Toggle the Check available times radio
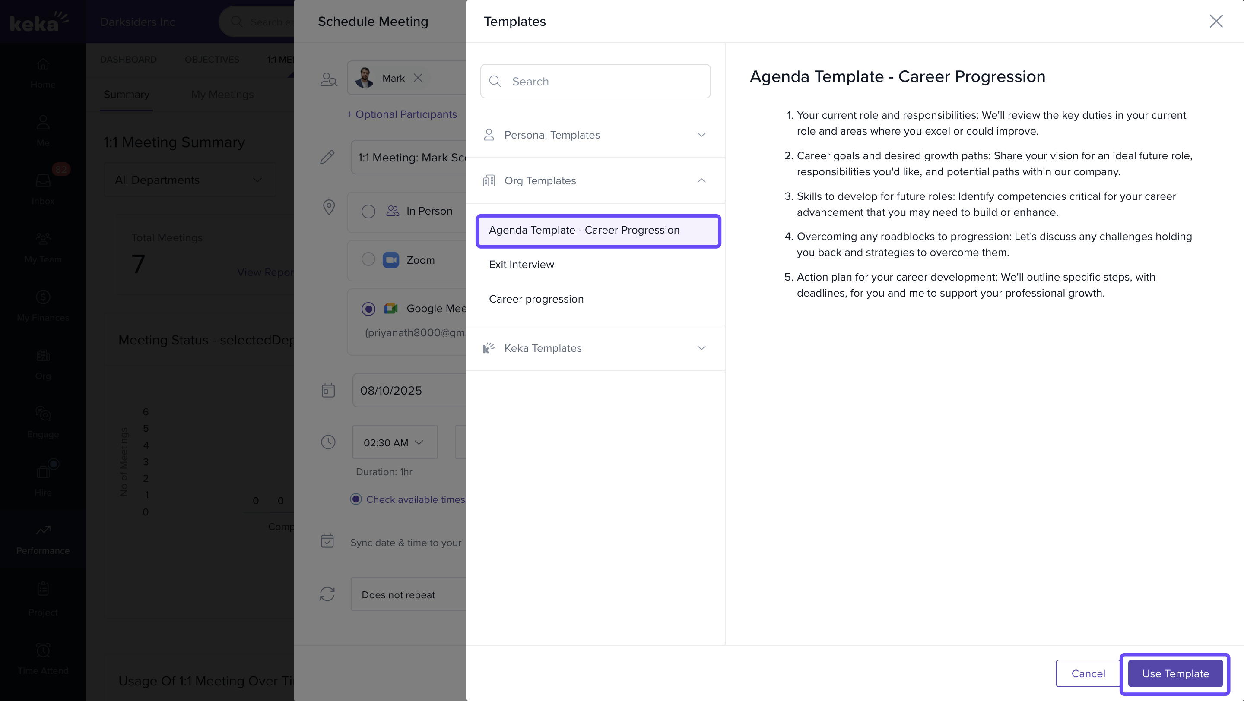 tap(356, 499)
